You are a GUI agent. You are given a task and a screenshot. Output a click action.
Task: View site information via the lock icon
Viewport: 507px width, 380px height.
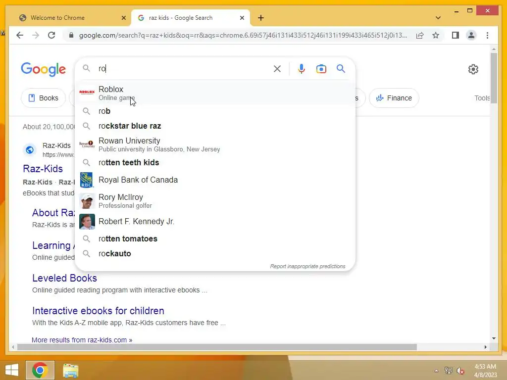[x=71, y=35]
